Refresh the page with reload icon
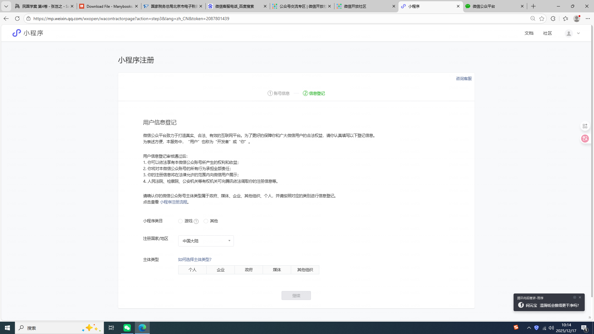The image size is (594, 334). click(x=17, y=19)
